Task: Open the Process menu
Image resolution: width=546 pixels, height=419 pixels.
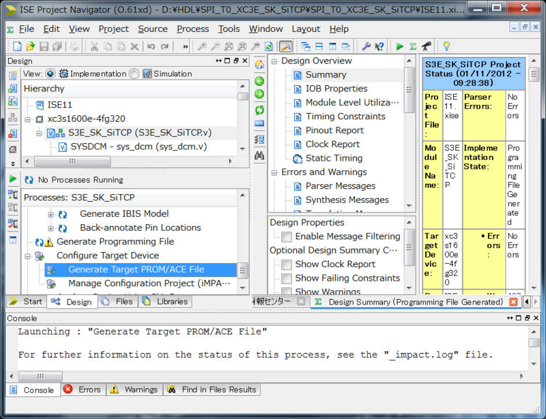Action: (x=193, y=29)
